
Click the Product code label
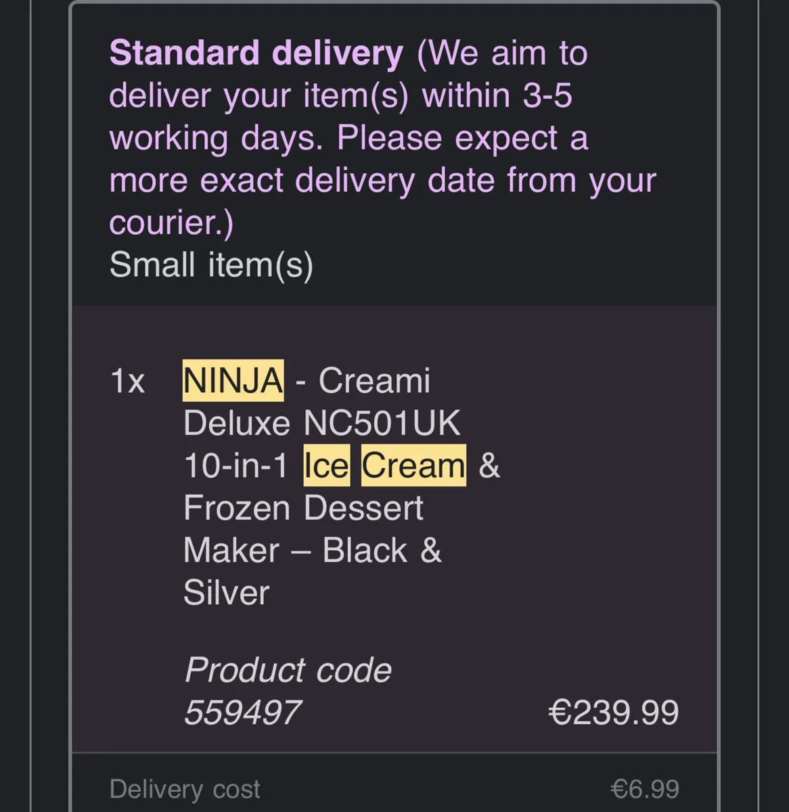288,670
